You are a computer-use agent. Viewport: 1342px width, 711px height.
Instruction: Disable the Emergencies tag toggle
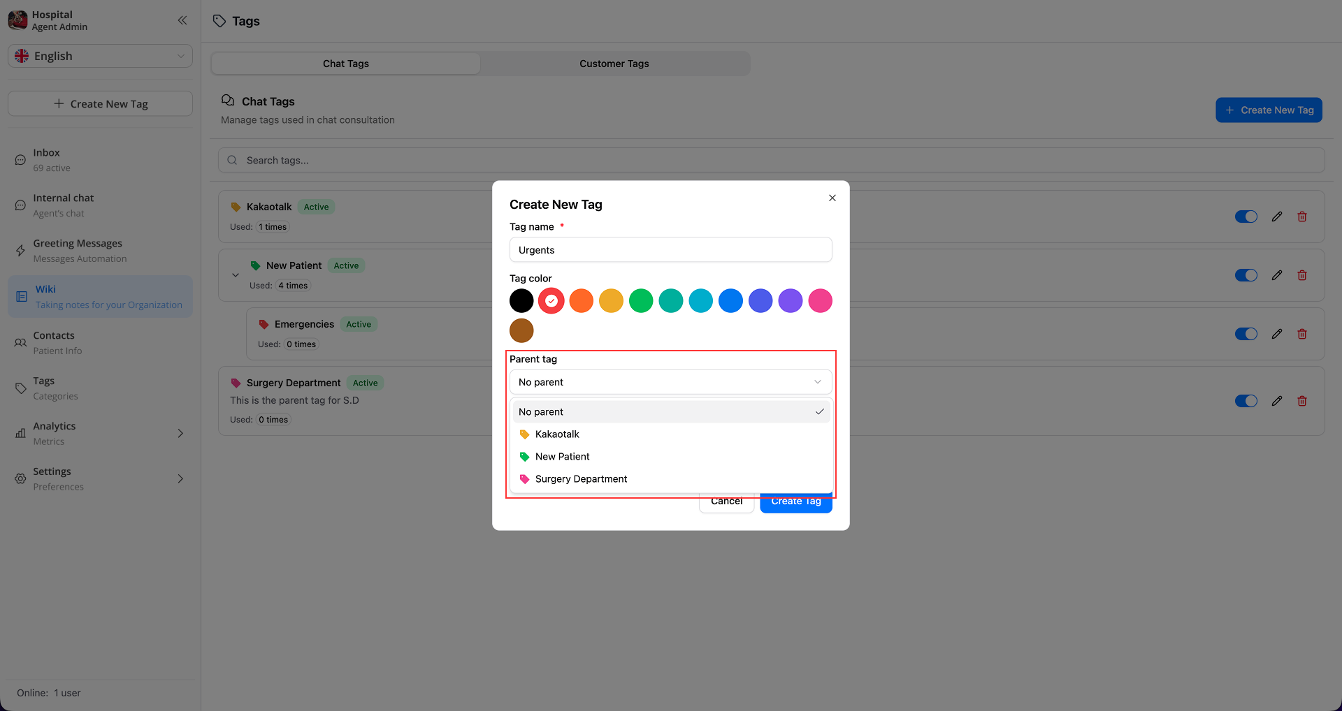[1246, 333]
